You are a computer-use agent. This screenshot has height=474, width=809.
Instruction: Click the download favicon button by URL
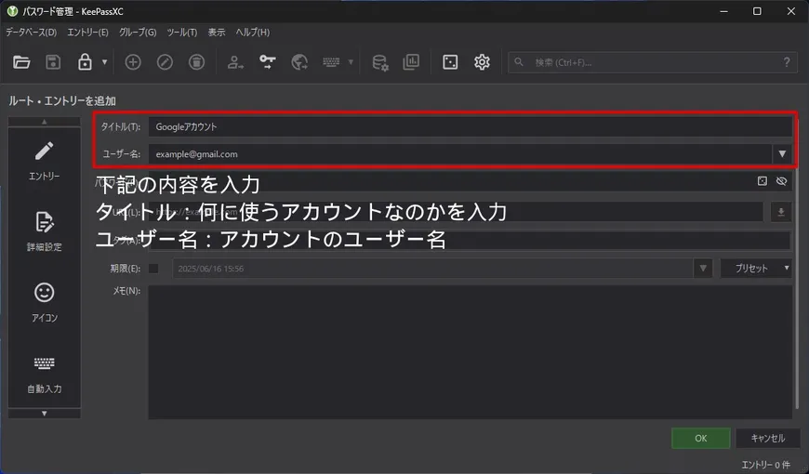(781, 212)
